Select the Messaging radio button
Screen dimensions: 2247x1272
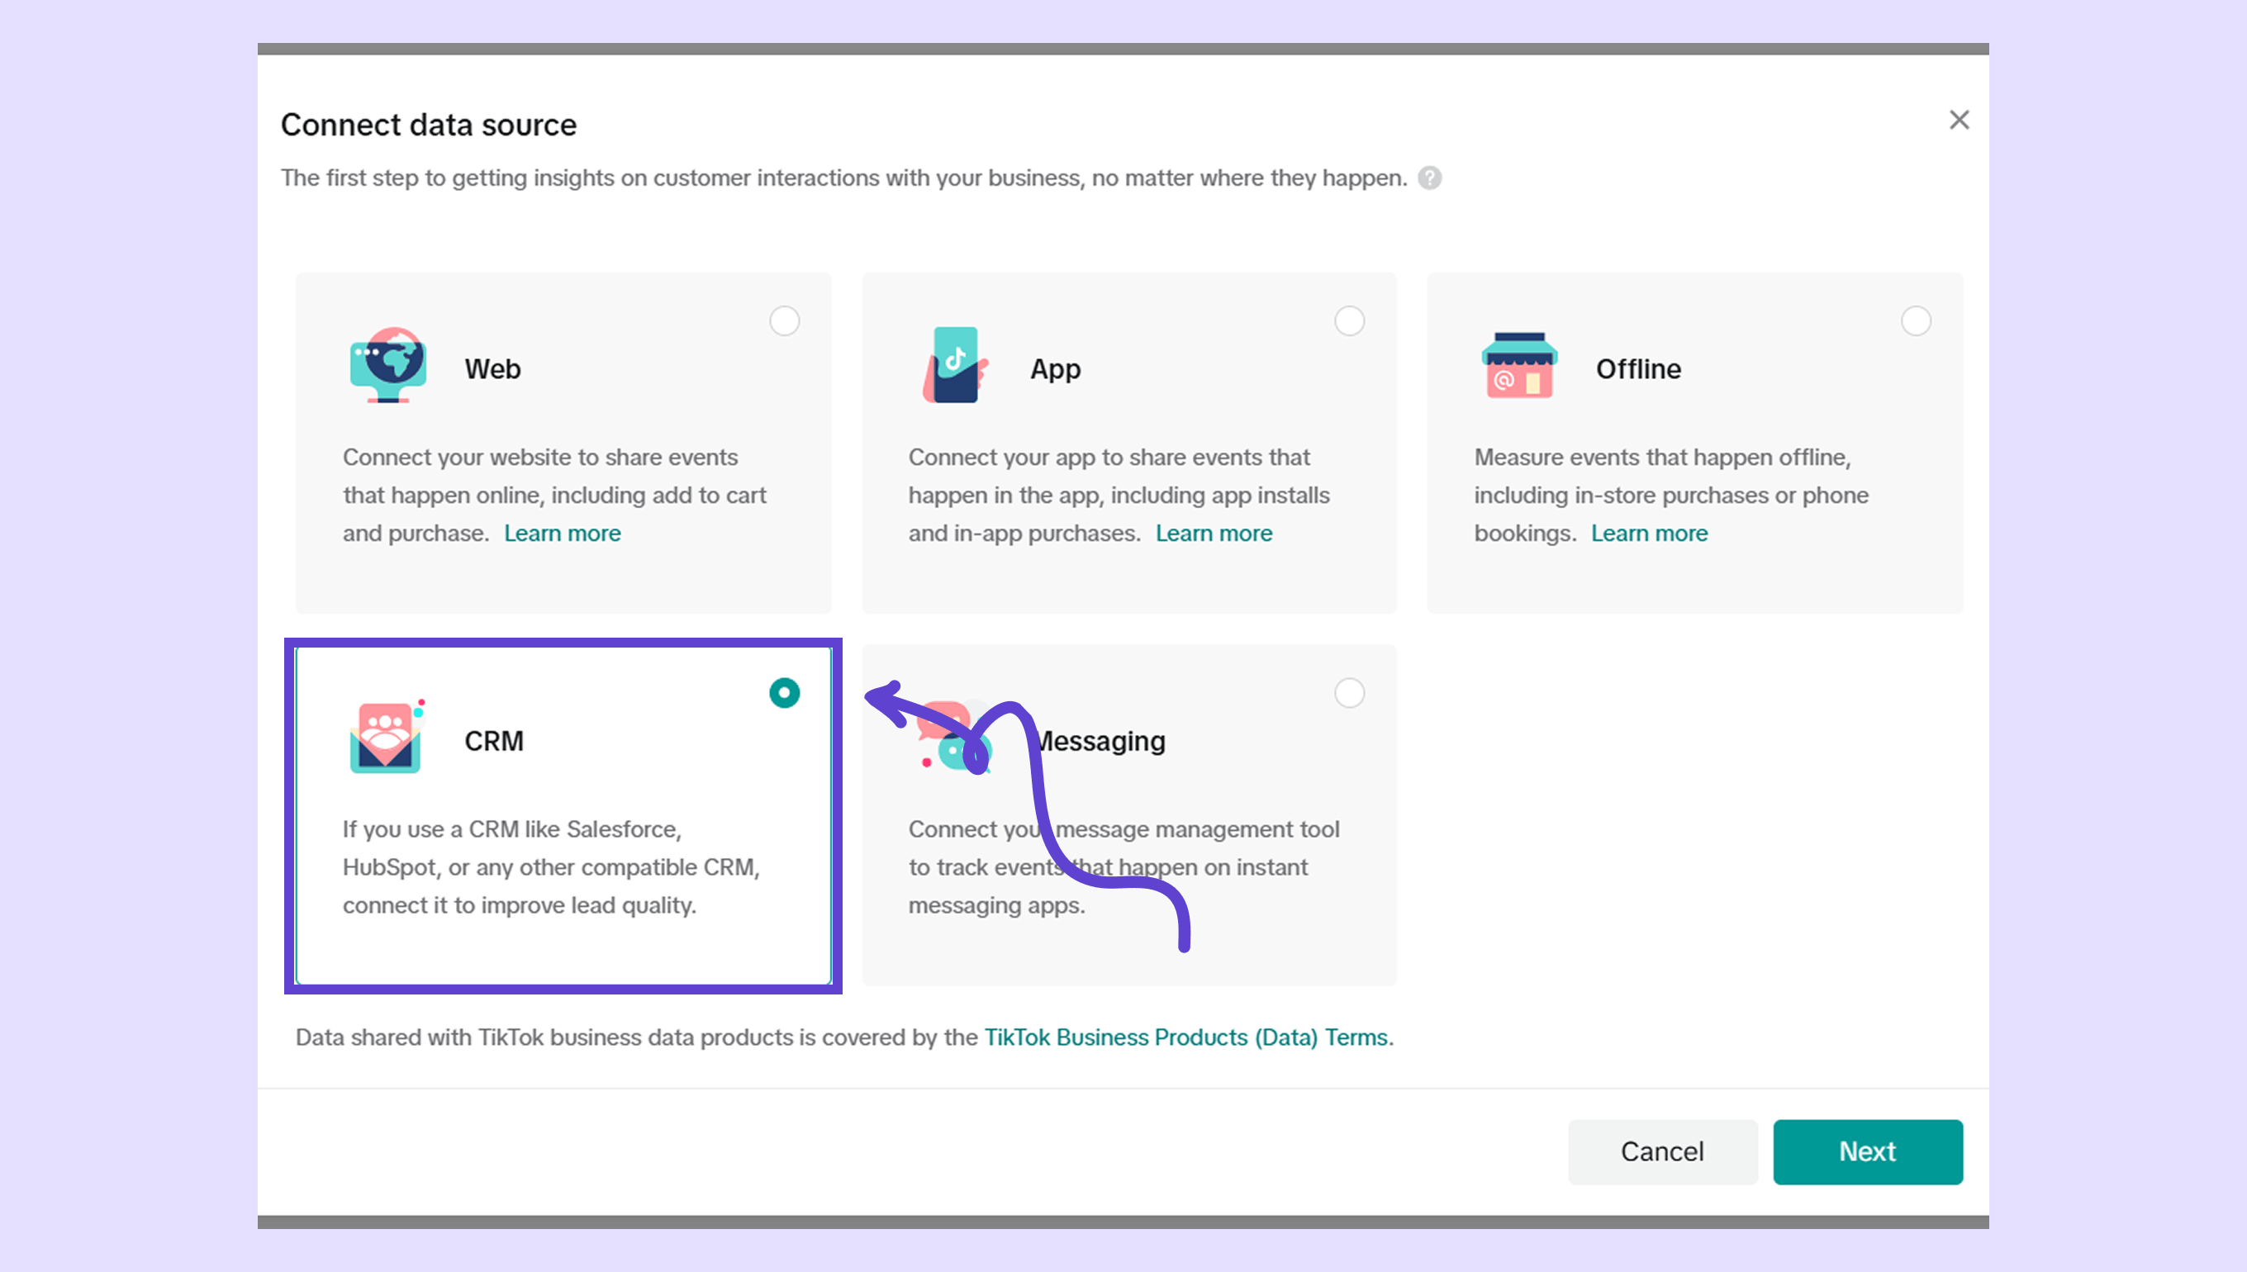(x=1349, y=693)
